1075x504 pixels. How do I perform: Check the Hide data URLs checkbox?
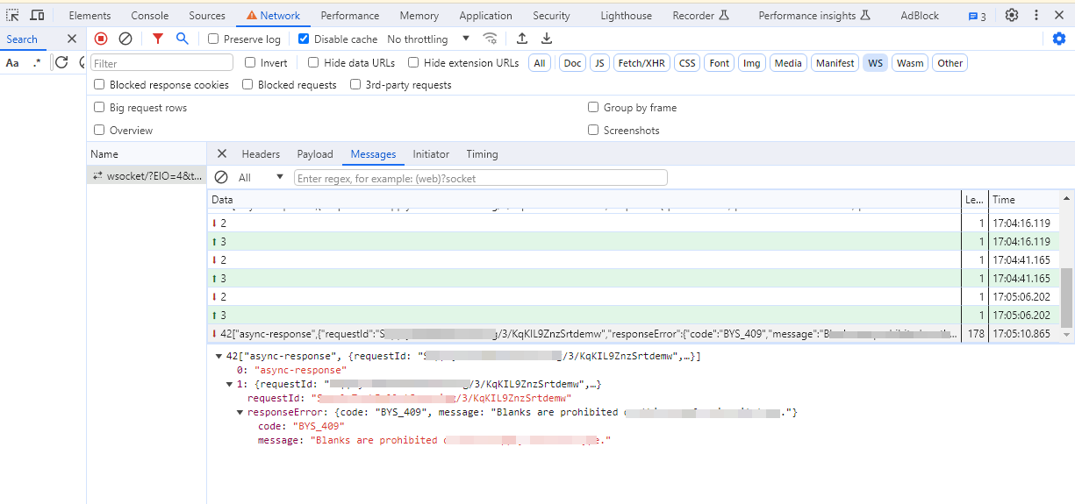coord(313,63)
